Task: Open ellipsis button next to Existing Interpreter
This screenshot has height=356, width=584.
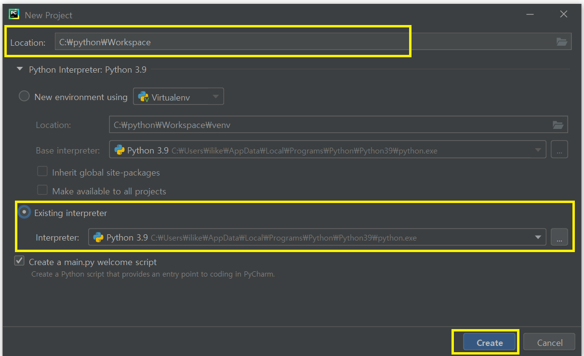Action: [559, 237]
